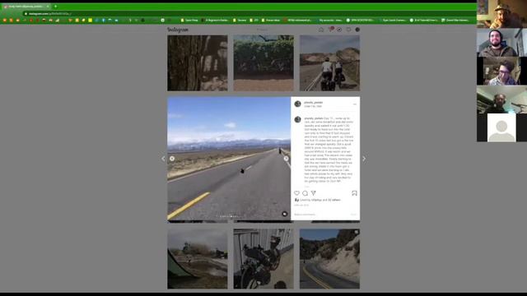This screenshot has width=527, height=296.
Task: Open a new browser tab
Action: point(55,7)
